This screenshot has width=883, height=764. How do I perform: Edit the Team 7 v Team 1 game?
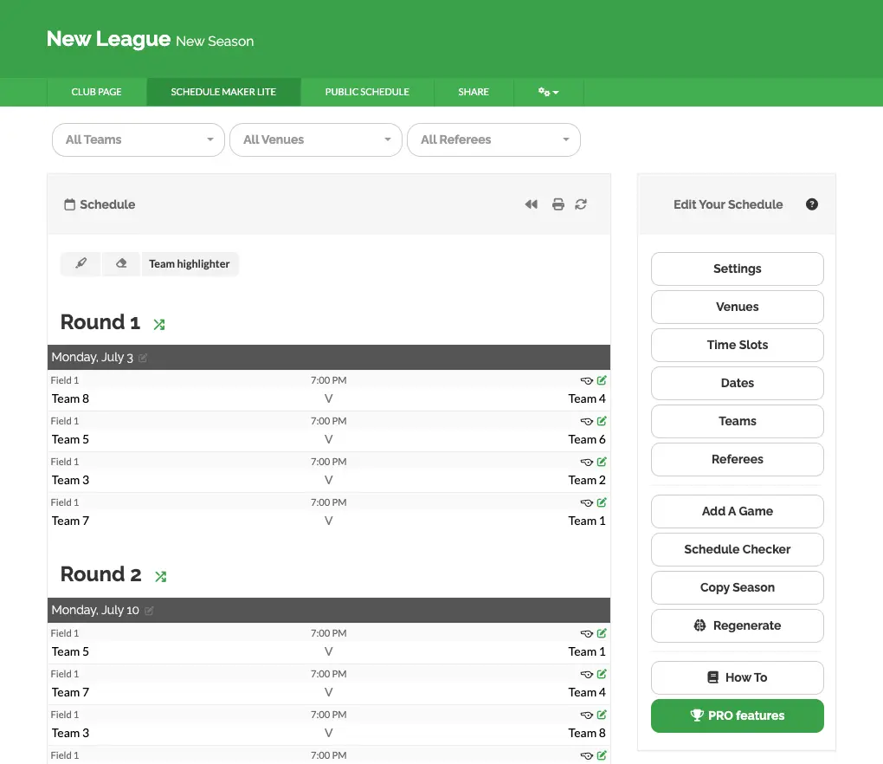coord(602,502)
